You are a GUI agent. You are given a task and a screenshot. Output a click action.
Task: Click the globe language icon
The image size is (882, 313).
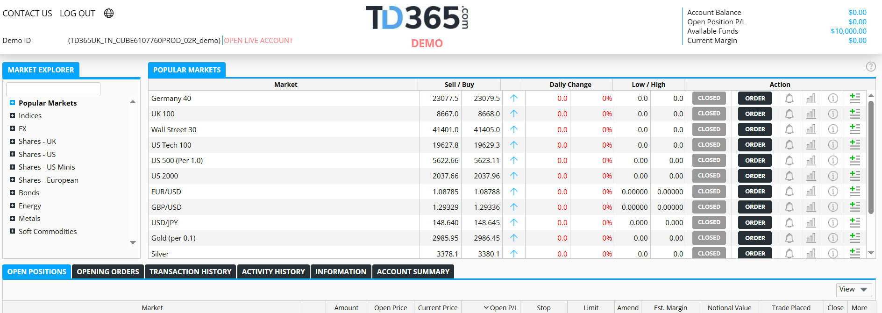coord(109,13)
